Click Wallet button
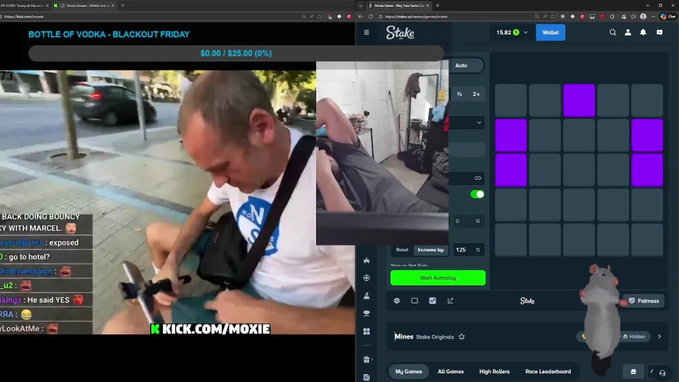This screenshot has width=679, height=382. pos(550,32)
